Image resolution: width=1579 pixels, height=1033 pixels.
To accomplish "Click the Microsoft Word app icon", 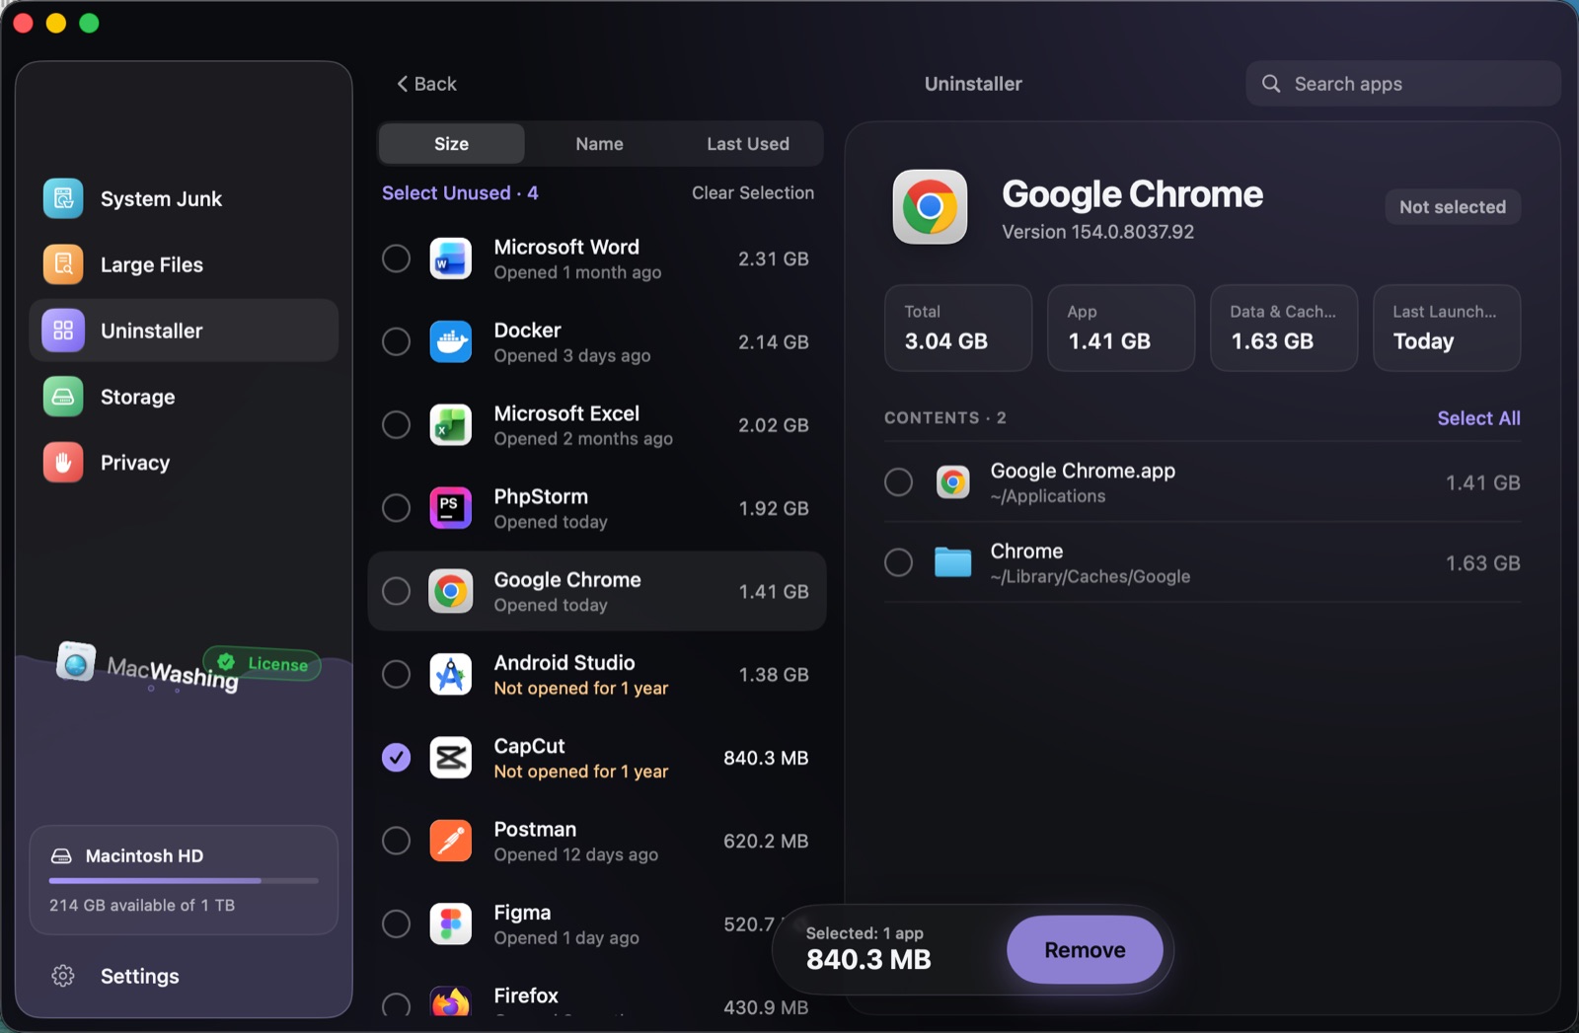I will [x=451, y=258].
